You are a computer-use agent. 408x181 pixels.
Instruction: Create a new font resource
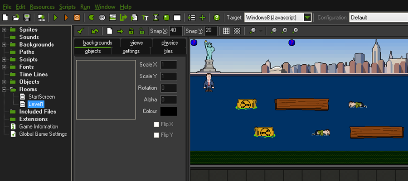[145, 18]
